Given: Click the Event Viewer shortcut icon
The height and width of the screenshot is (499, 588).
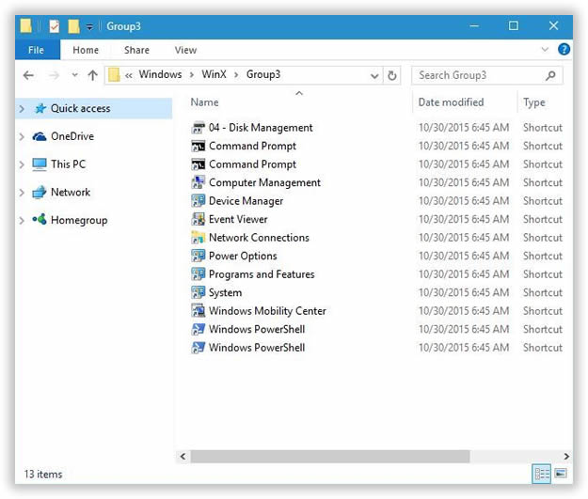Looking at the screenshot, I should click(198, 219).
